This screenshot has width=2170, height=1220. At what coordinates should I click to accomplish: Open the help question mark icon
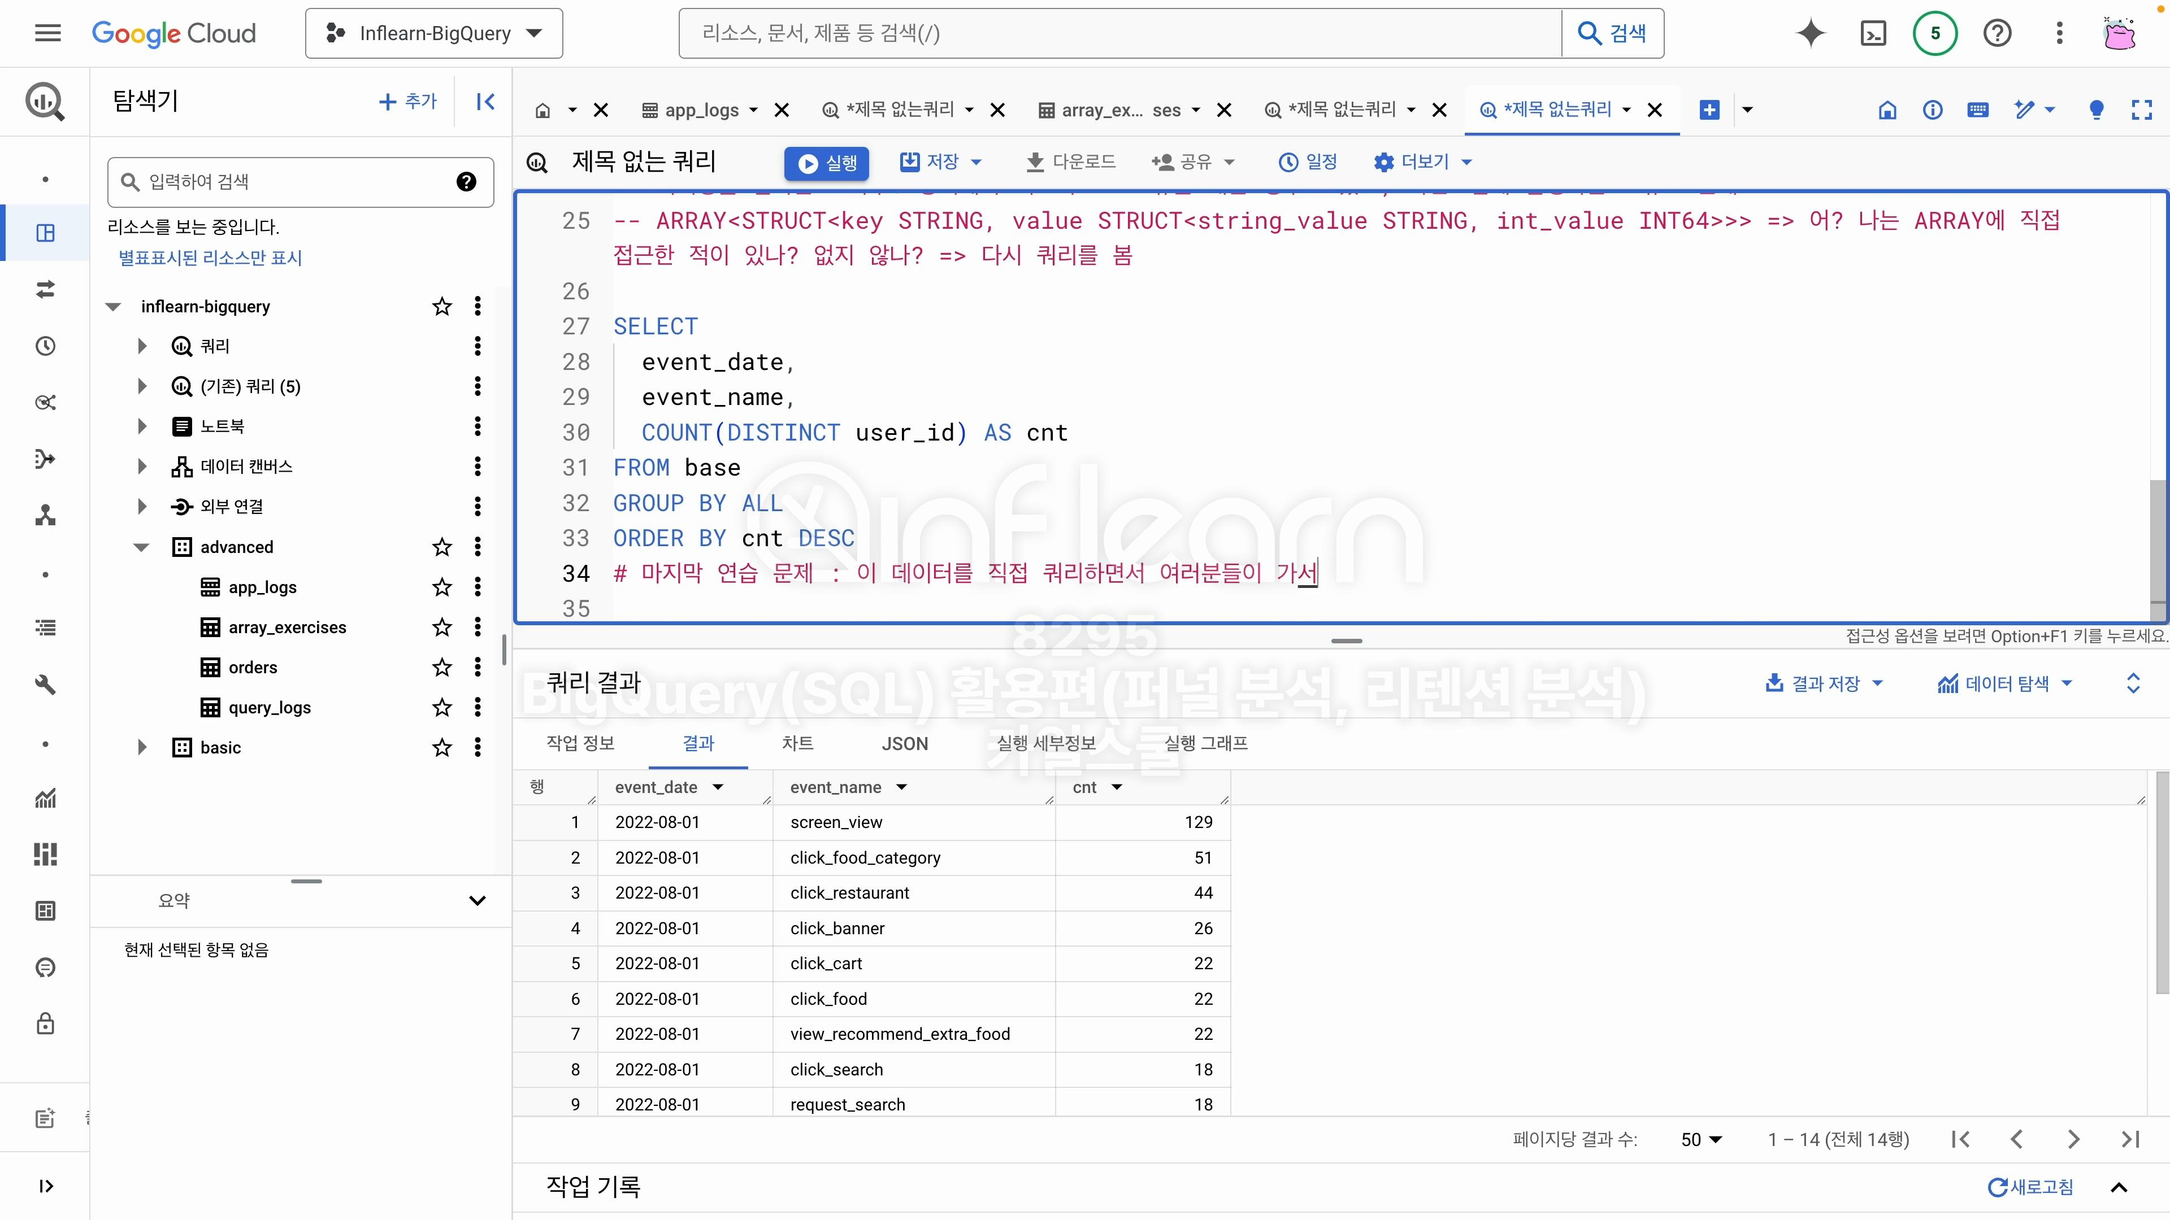tap(1997, 34)
